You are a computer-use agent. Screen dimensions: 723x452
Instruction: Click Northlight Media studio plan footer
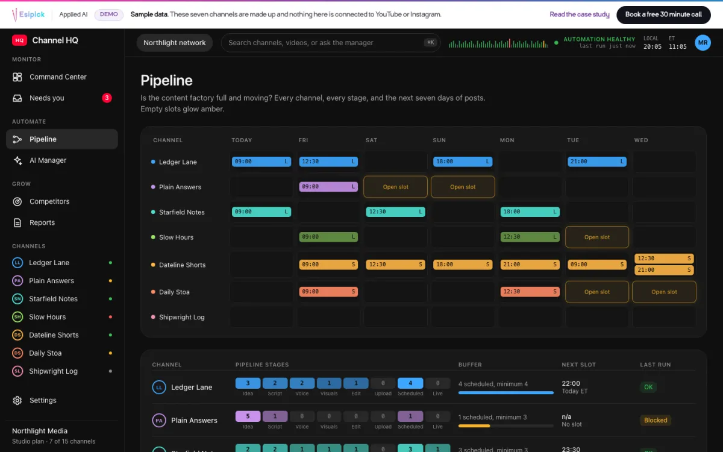(x=62, y=436)
